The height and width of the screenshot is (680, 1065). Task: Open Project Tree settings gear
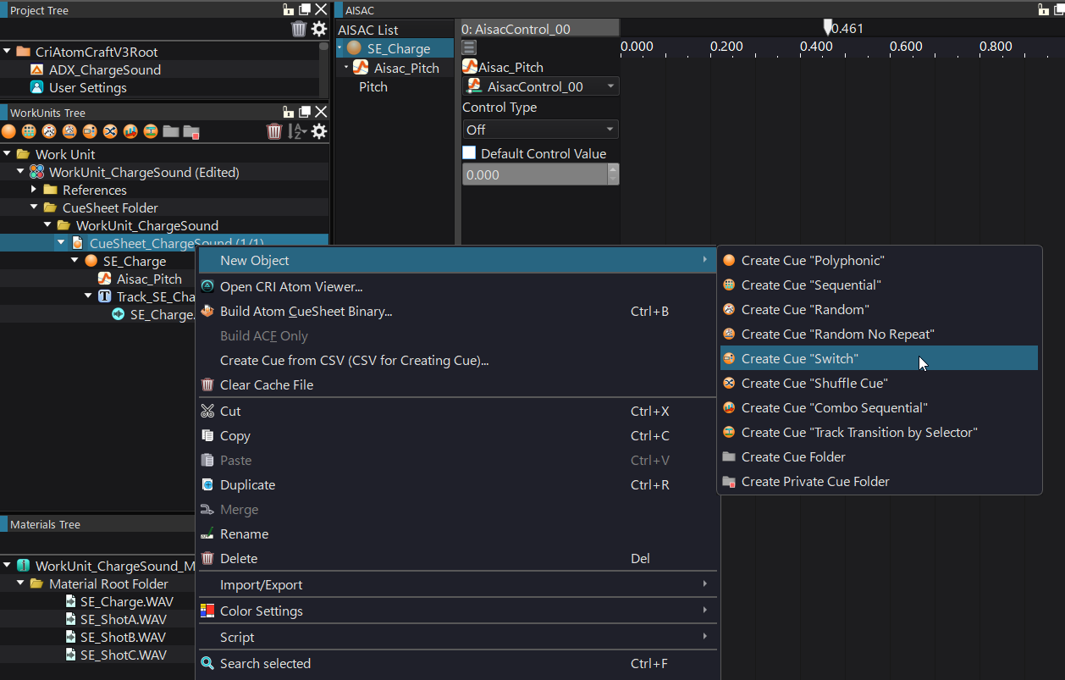pyautogui.click(x=319, y=30)
